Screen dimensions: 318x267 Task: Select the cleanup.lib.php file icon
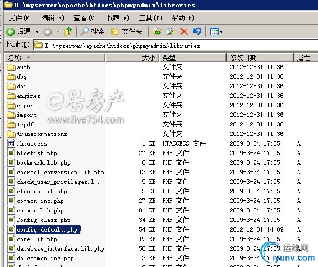click(x=11, y=191)
